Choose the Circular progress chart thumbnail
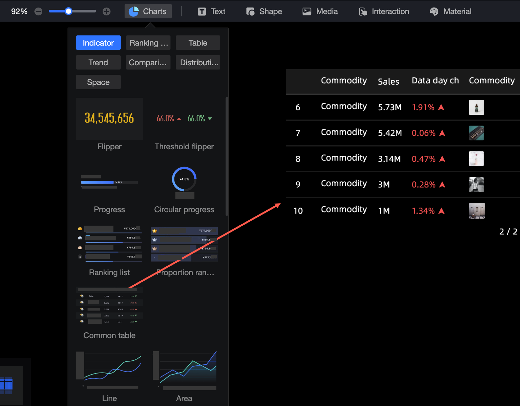 184,182
